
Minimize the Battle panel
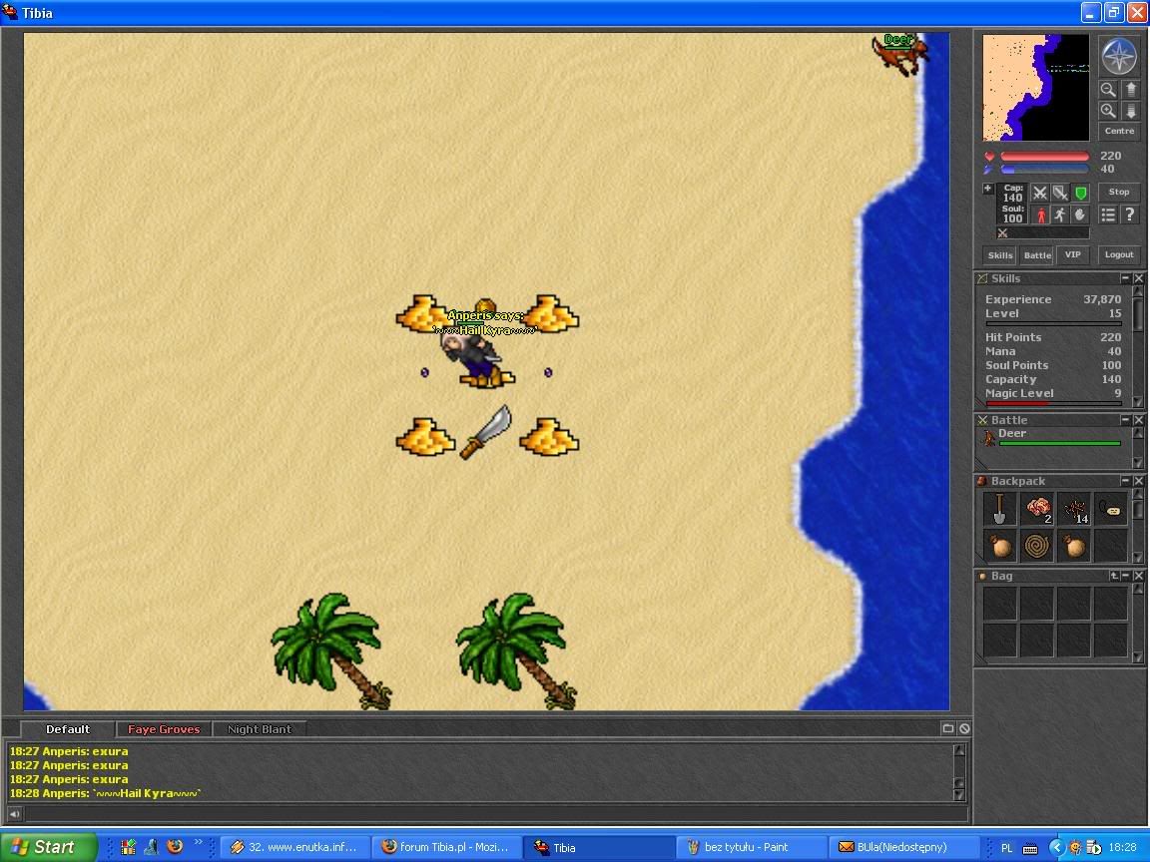(1125, 420)
